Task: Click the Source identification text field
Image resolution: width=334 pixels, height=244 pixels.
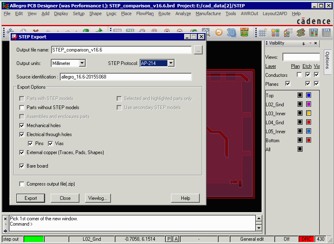Action: click(126, 77)
